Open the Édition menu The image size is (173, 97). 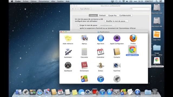(34, 1)
